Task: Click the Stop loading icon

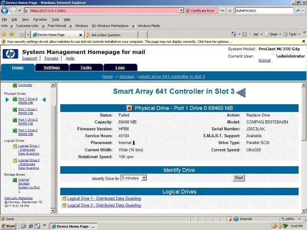Action: (230, 11)
